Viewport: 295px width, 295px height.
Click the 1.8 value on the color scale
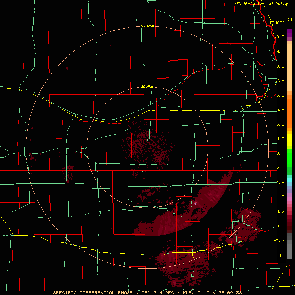[280, 183]
